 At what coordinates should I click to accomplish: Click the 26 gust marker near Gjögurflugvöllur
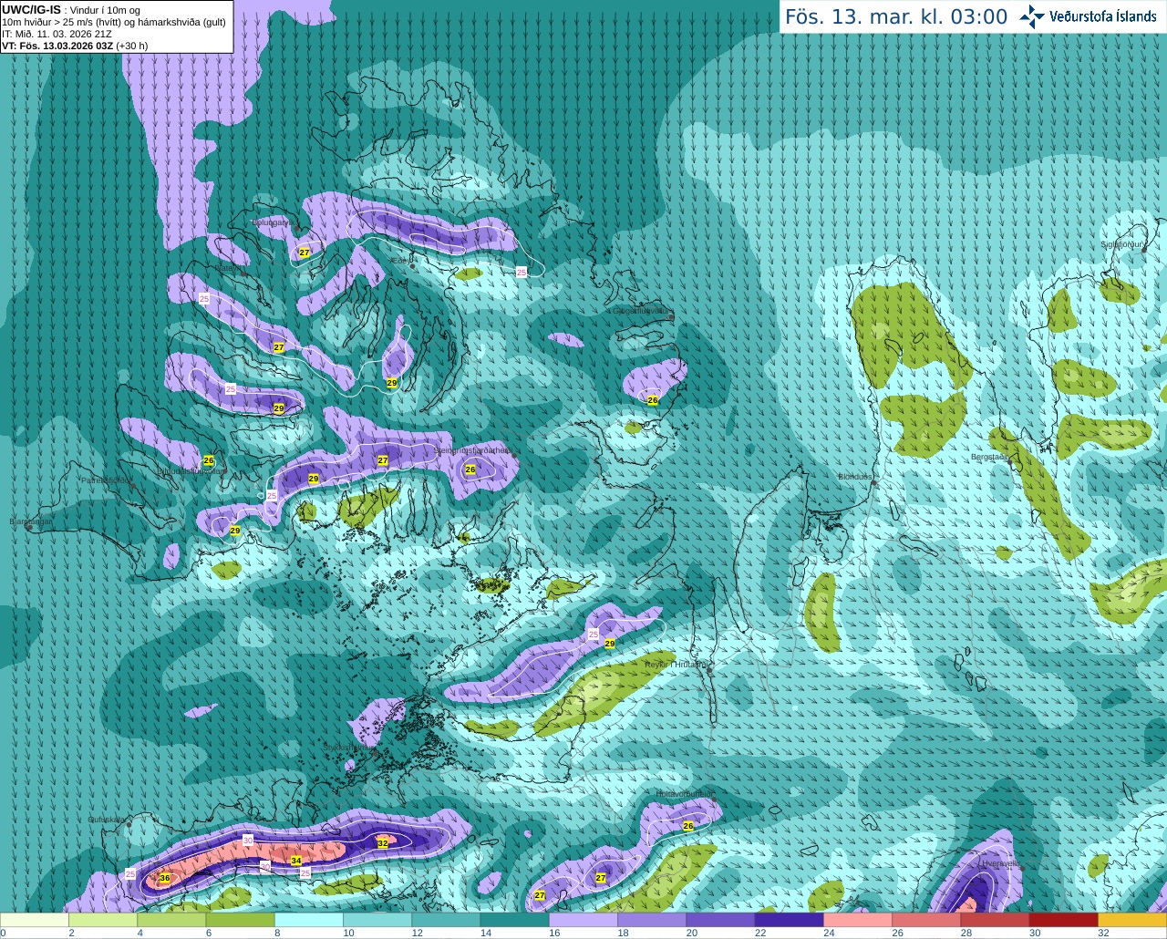[x=653, y=400]
